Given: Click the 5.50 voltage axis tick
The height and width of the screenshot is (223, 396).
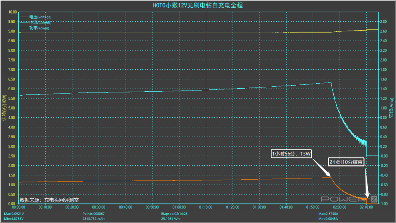Looking at the screenshot, I should point(12,99).
